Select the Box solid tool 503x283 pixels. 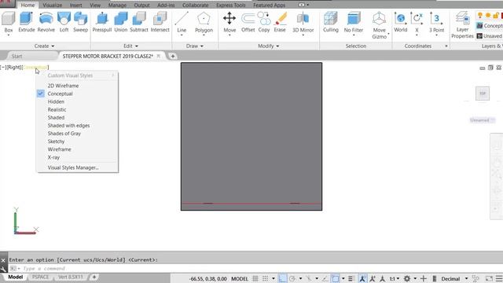click(9, 22)
